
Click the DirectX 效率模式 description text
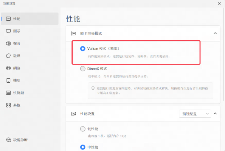[118, 76]
